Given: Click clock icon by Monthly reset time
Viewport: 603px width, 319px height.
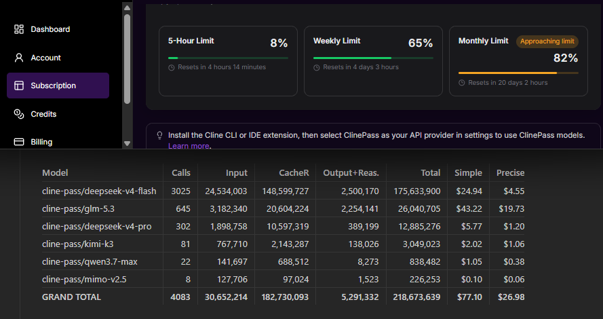Looking at the screenshot, I should [462, 83].
